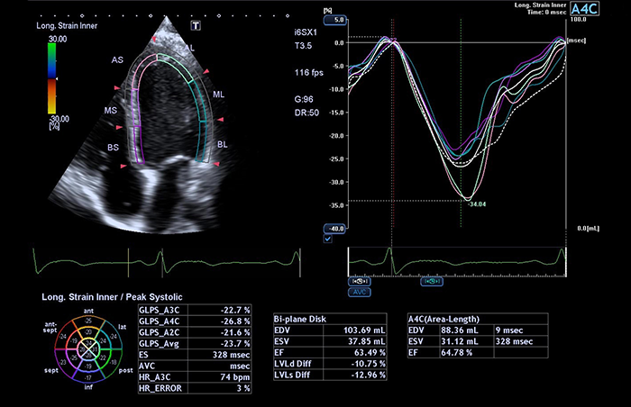The width and height of the screenshot is (631, 407).
Task: Toggle the checkbox below the -40.0 scale box
Action: point(328,239)
